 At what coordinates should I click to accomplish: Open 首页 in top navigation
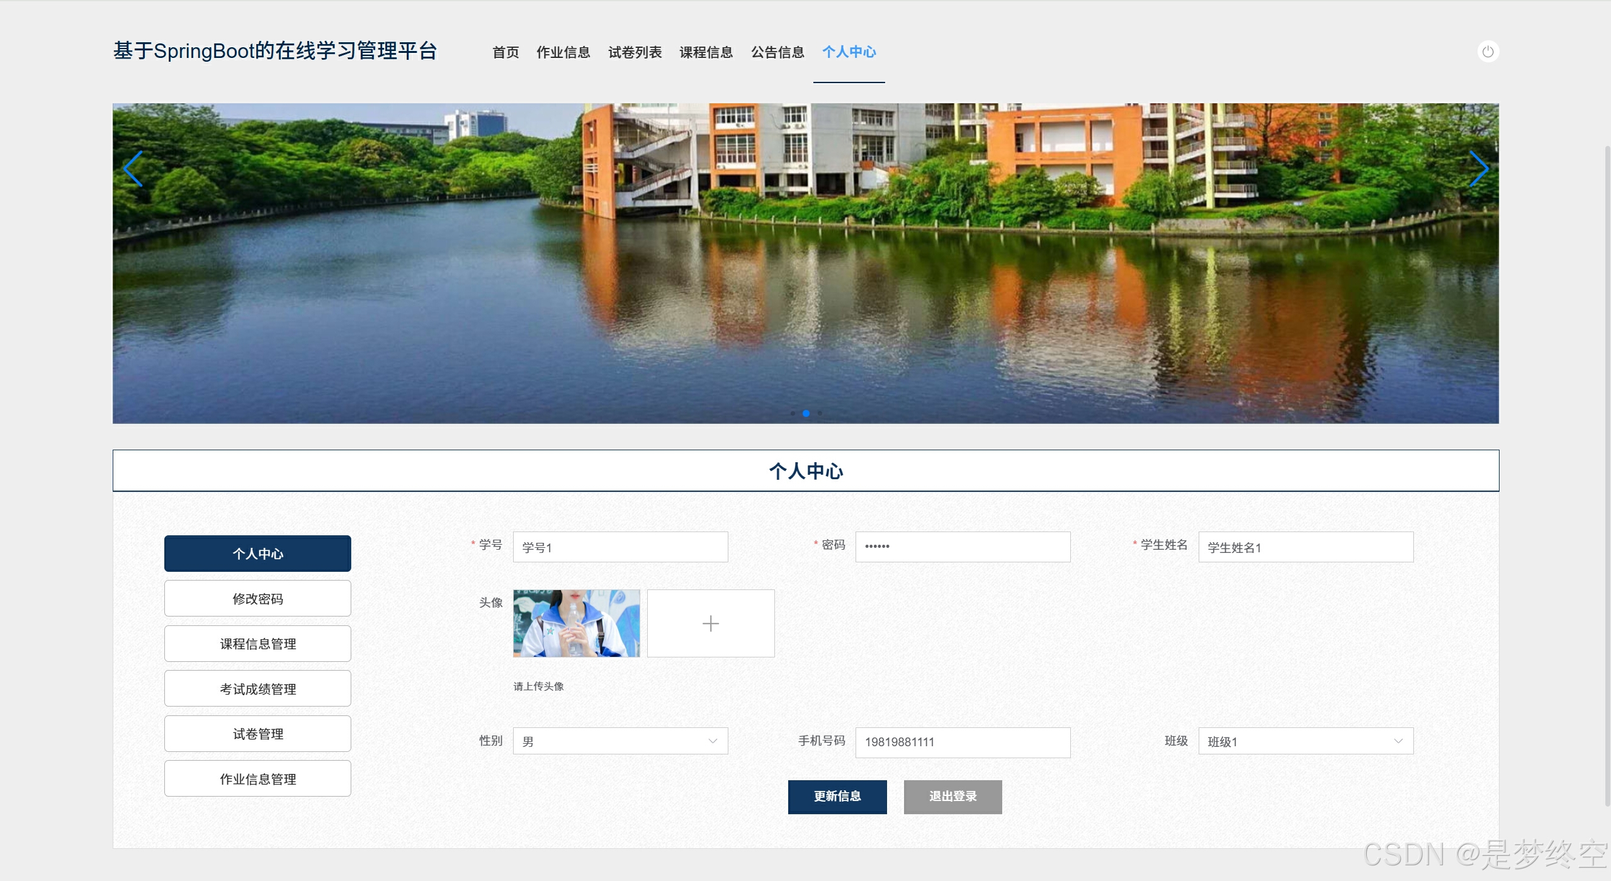coord(506,52)
